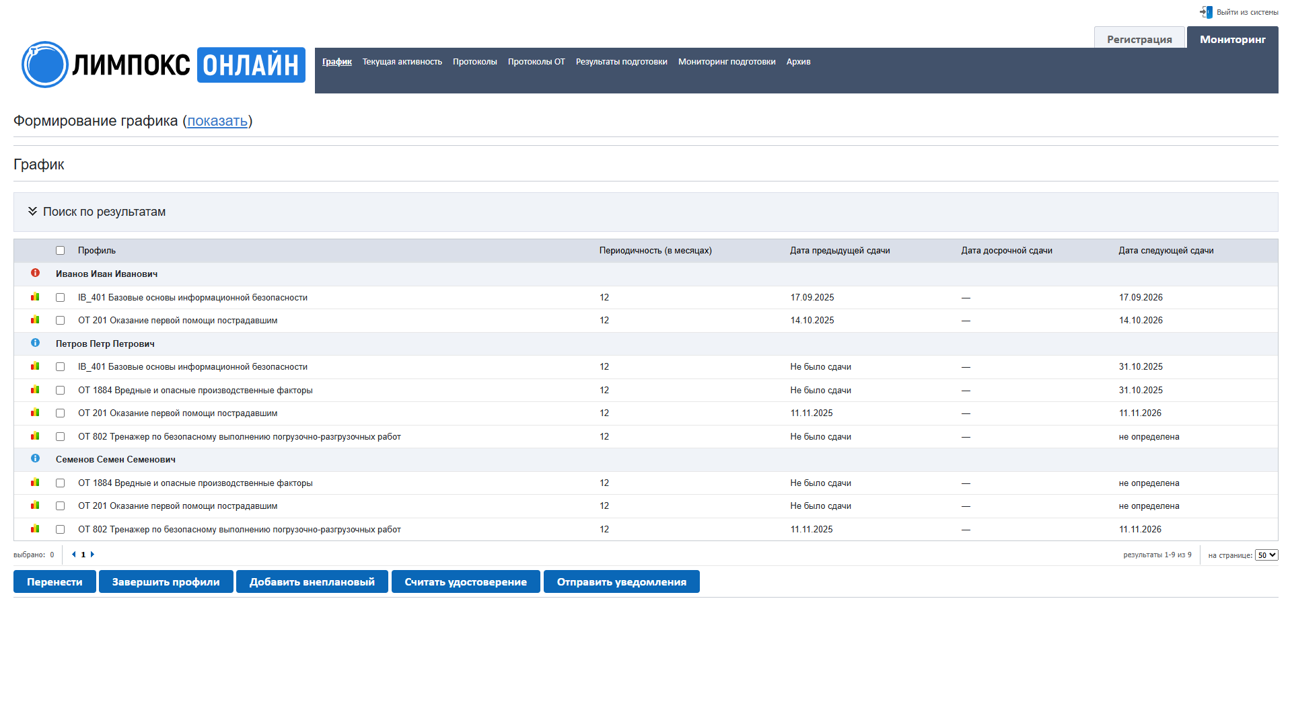
Task: Go to next page using right arrow
Action: coord(92,555)
